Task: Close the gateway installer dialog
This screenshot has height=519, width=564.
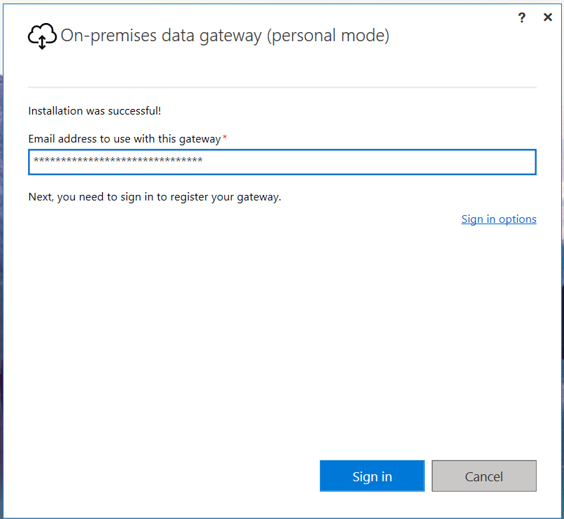Action: pyautogui.click(x=548, y=17)
